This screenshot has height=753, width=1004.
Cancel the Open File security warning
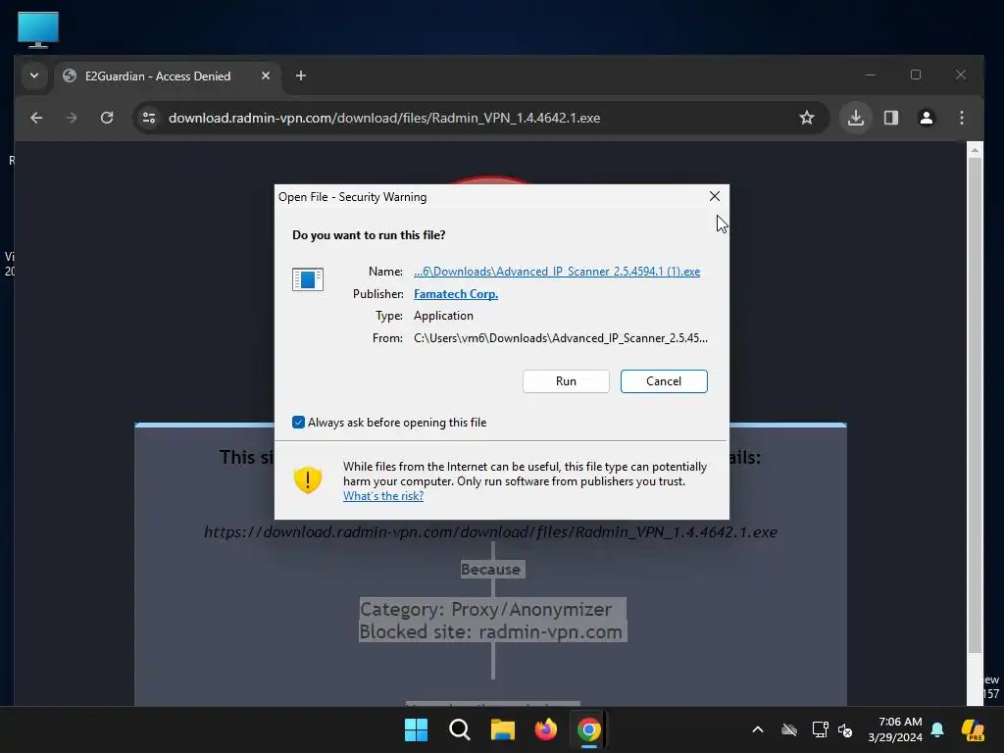pyautogui.click(x=664, y=381)
